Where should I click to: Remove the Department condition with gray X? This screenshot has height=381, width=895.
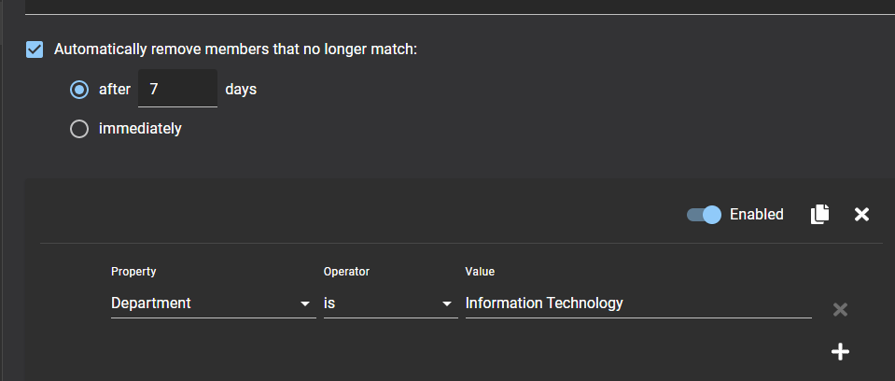click(x=840, y=309)
